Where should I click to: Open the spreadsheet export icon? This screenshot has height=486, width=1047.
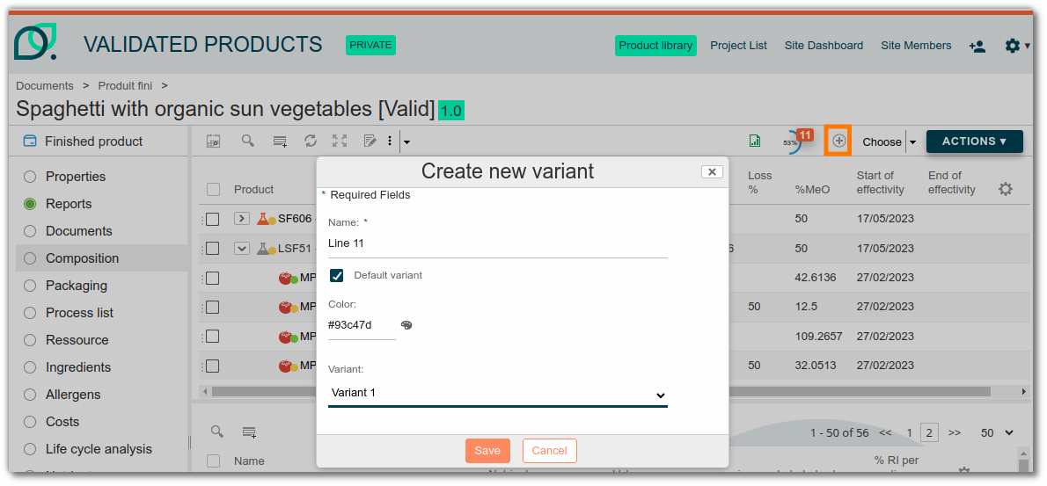(x=754, y=141)
